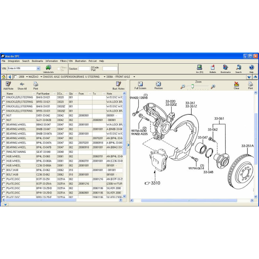Click callout 33-047 in the diagram
The width and height of the screenshot is (259, 259).
[x=203, y=138]
